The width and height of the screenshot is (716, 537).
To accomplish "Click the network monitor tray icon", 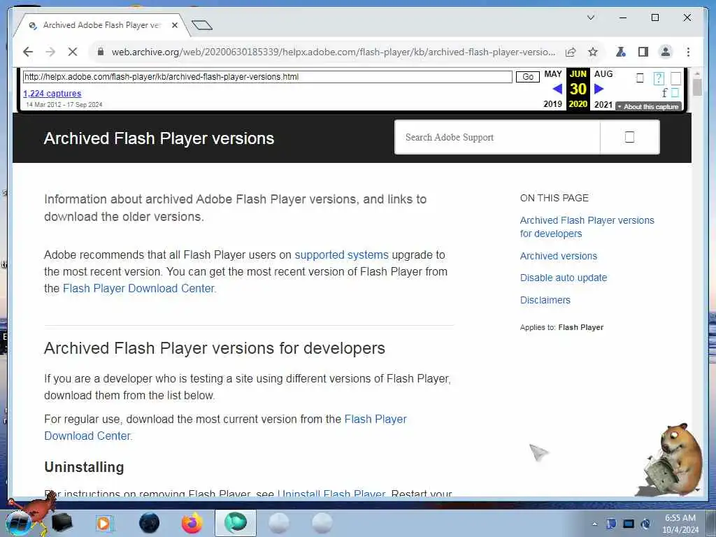I will (629, 524).
